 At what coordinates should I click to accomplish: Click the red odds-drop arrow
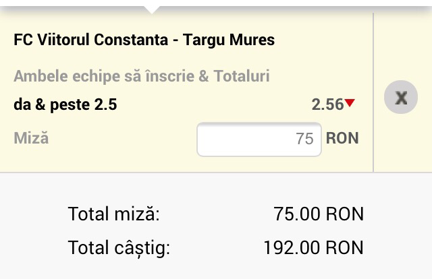[x=350, y=103]
